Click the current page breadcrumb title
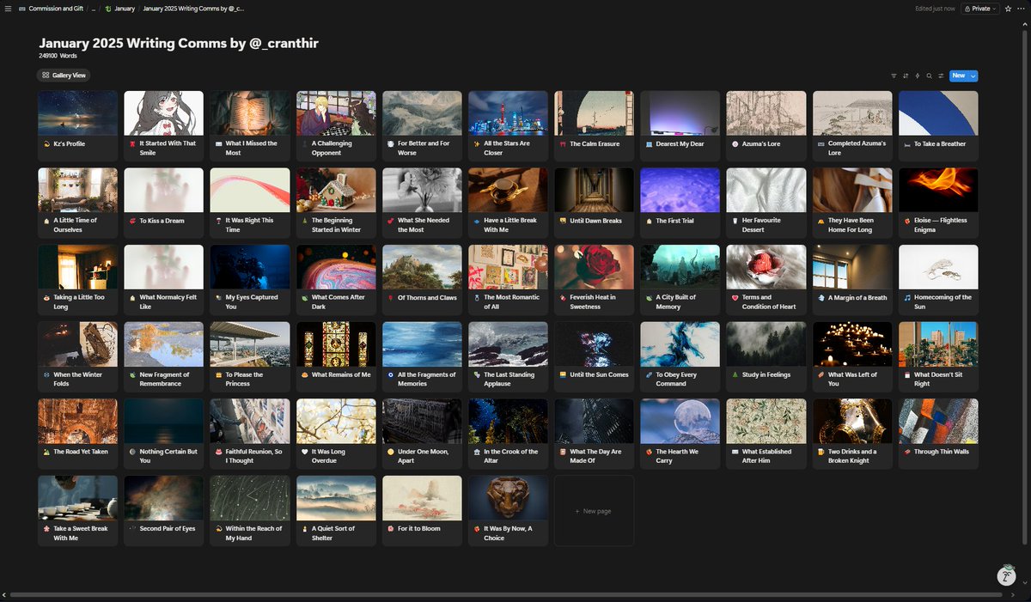 pos(193,9)
